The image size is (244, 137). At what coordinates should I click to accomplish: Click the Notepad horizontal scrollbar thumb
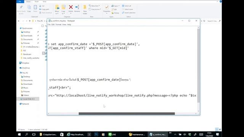click(x=127, y=113)
